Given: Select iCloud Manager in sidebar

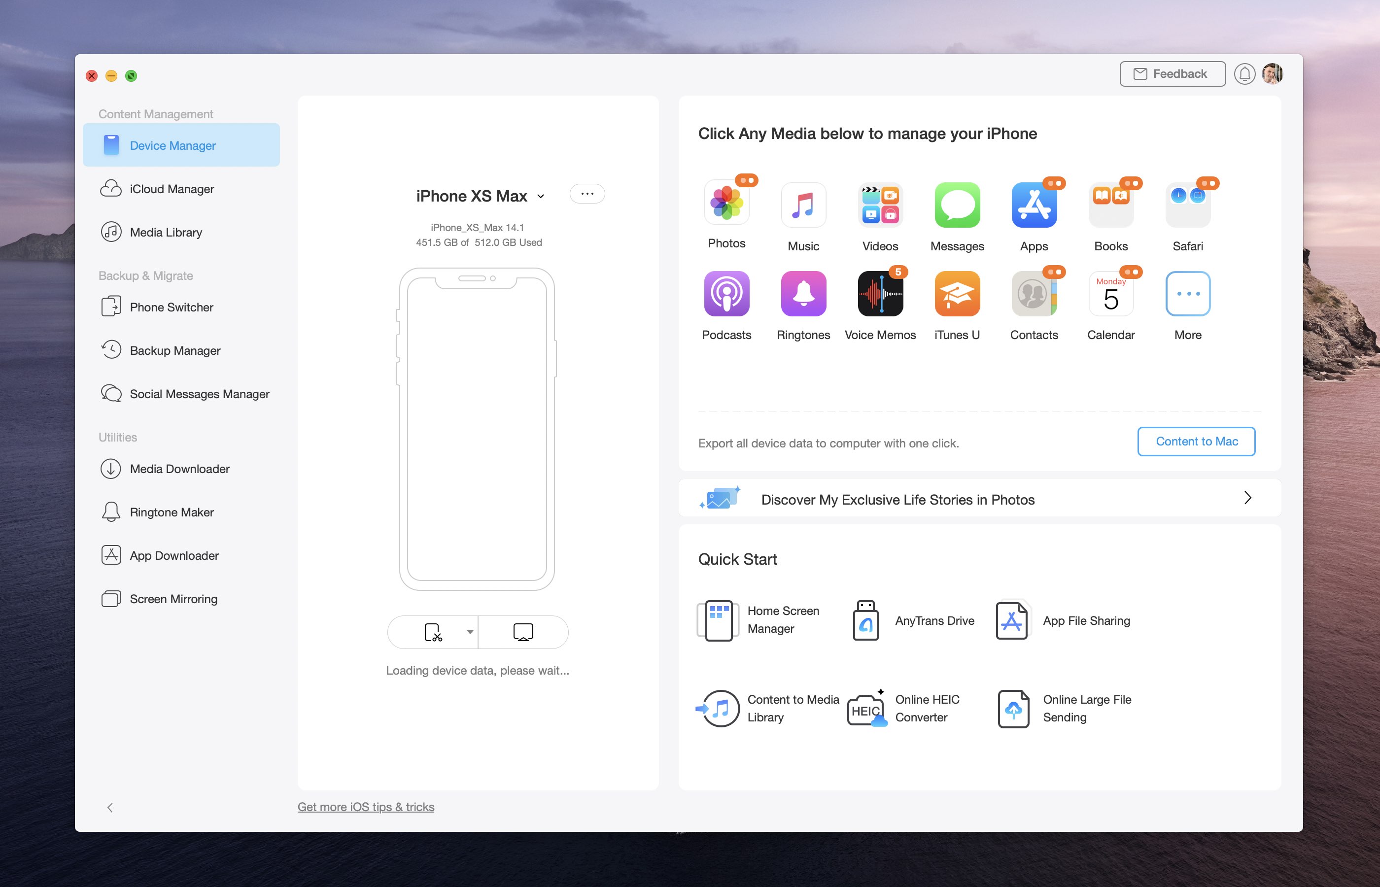Looking at the screenshot, I should coord(181,188).
